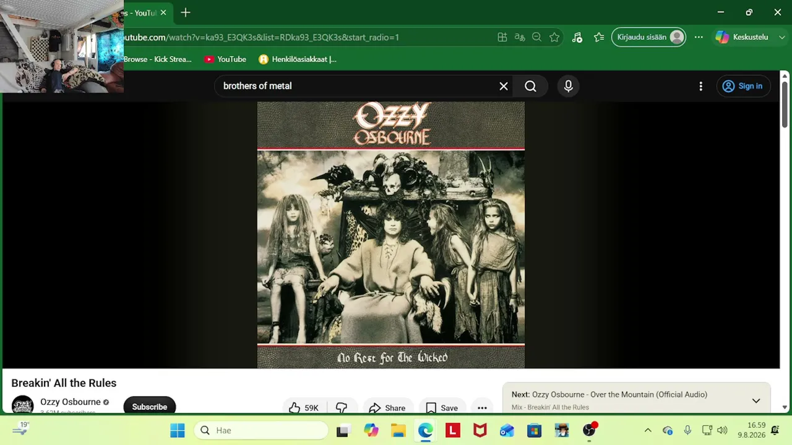Open Outlook from the taskbar
The image size is (792, 445).
click(507, 430)
